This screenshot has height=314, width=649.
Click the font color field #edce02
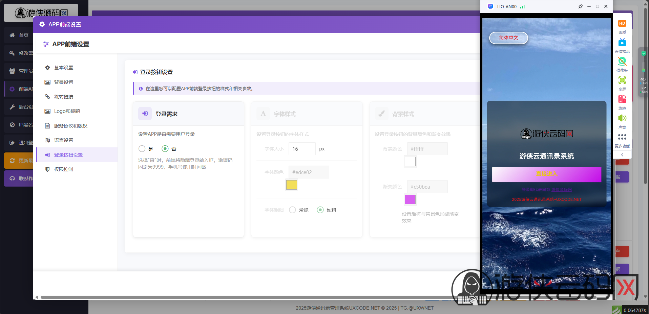coord(309,172)
